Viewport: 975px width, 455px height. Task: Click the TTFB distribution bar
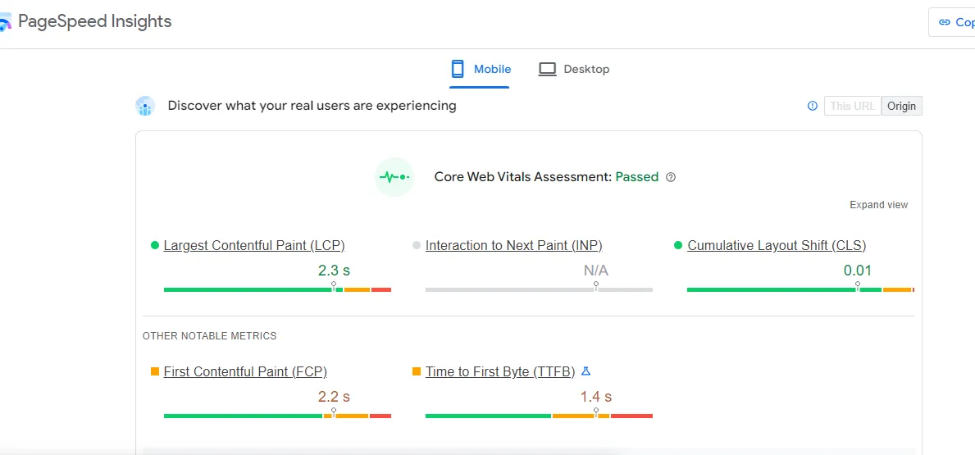point(539,416)
